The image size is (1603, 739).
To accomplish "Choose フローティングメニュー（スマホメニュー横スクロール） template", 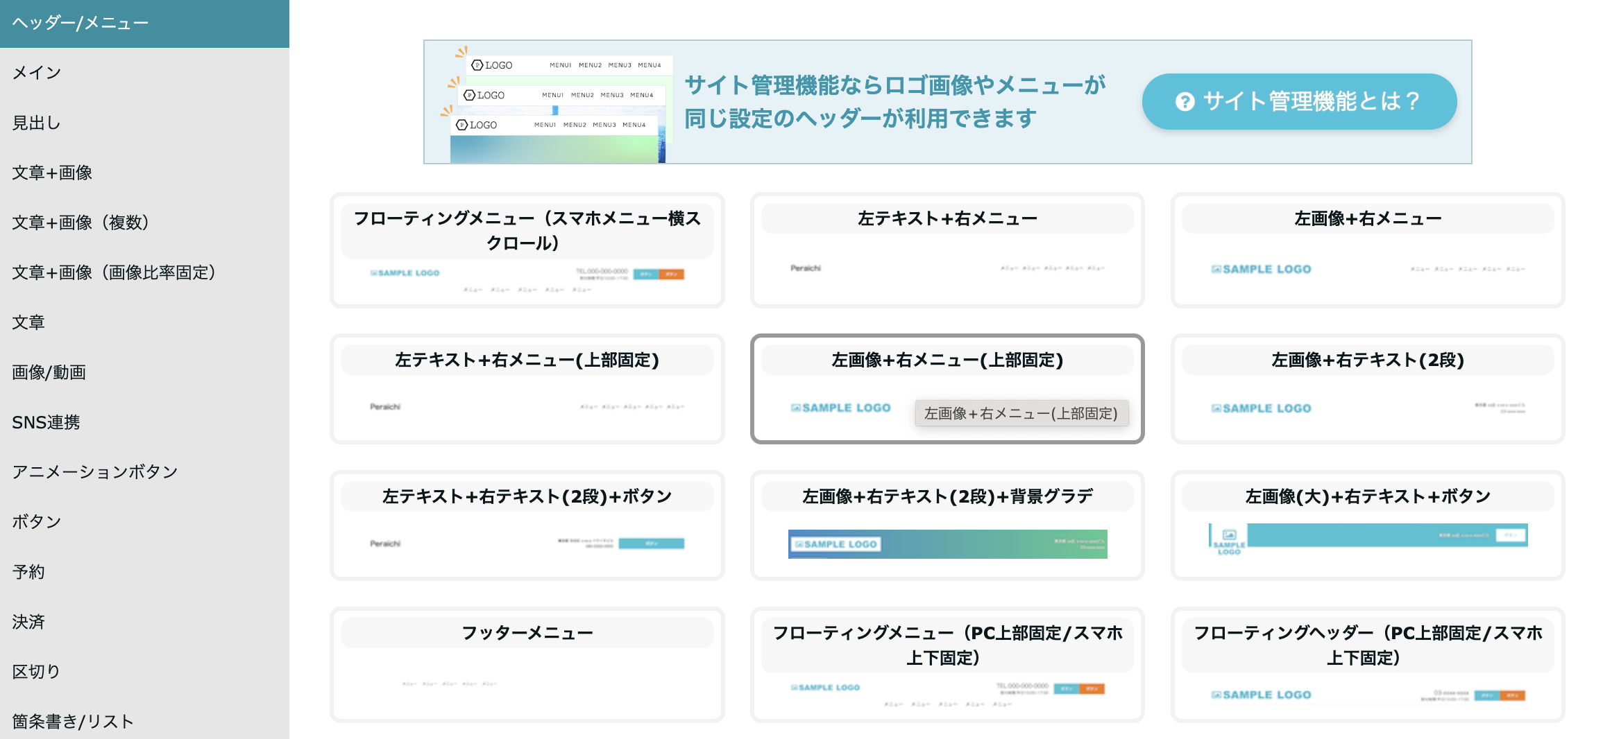I will click(527, 250).
